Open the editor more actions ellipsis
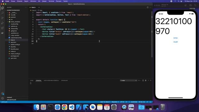 pos(150,7)
